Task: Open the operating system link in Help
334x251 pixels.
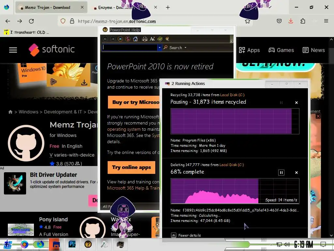Action: 124,129
